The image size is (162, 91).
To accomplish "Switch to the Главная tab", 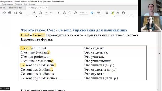I will pos(3,8).
